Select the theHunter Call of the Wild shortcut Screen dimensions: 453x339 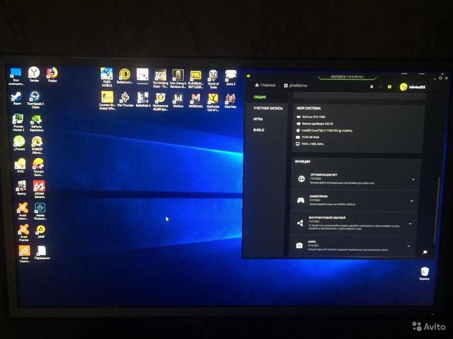(x=213, y=103)
